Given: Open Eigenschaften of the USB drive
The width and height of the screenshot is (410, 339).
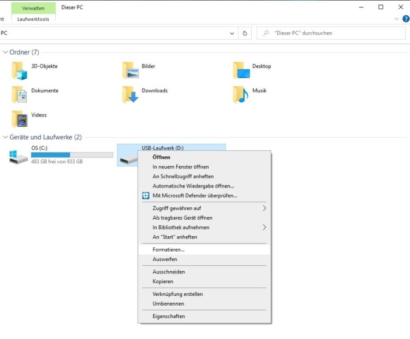Looking at the screenshot, I should coord(204,317).
